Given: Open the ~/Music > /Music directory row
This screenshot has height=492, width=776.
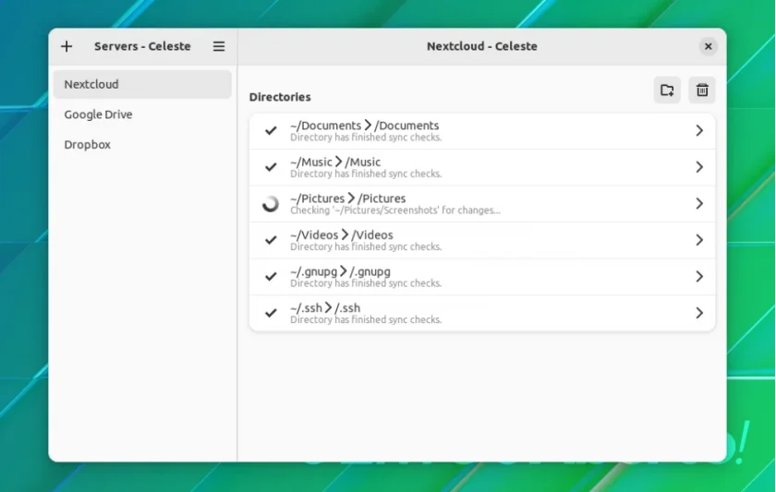Looking at the screenshot, I should [x=482, y=167].
